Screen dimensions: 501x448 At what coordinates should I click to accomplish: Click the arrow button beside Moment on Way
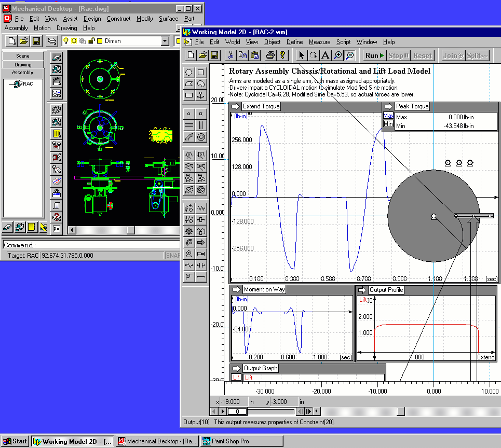click(236, 290)
